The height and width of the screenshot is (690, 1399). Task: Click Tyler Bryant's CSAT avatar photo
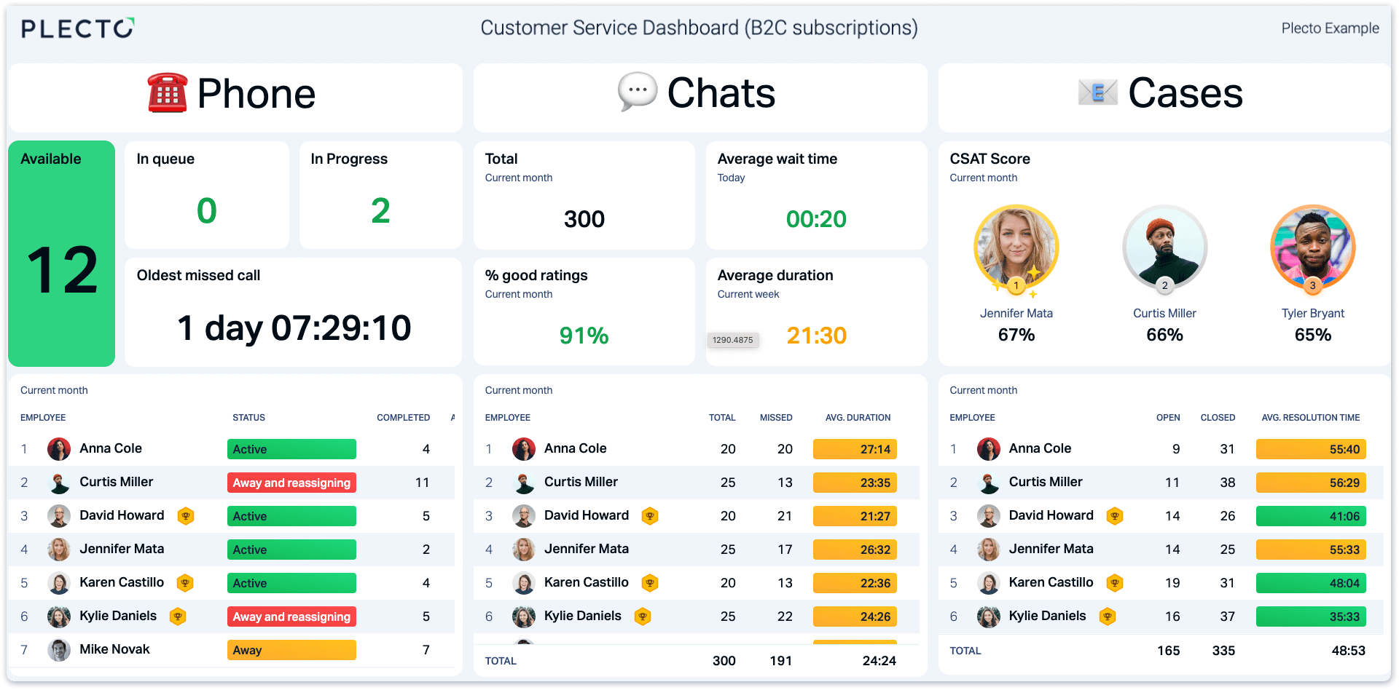tap(1312, 248)
